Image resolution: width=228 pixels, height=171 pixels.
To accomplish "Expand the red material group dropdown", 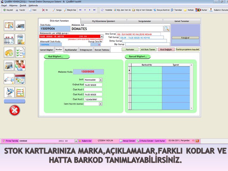I will 102,36.
